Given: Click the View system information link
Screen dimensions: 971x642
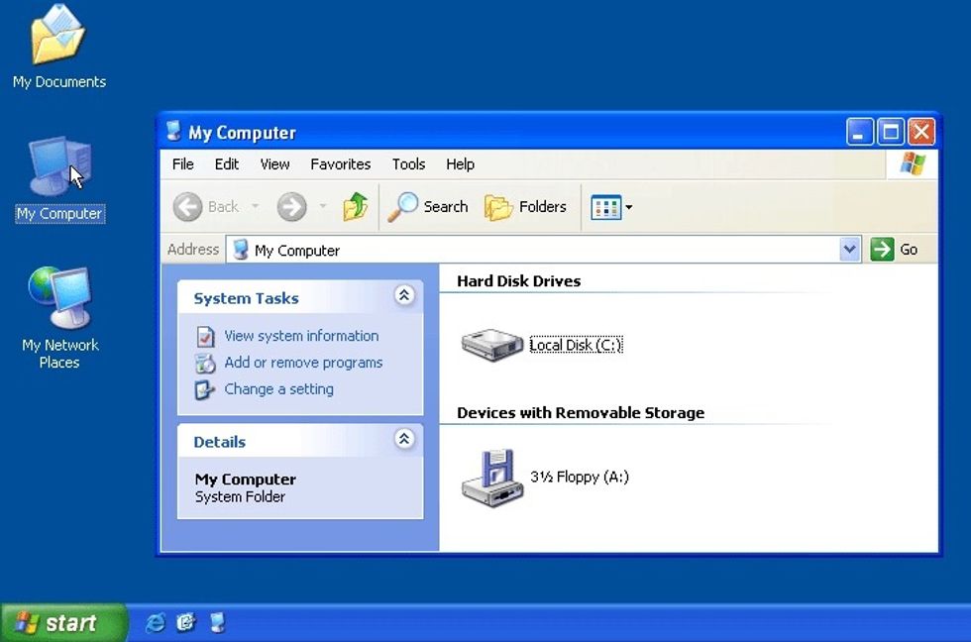Looking at the screenshot, I should tap(300, 336).
